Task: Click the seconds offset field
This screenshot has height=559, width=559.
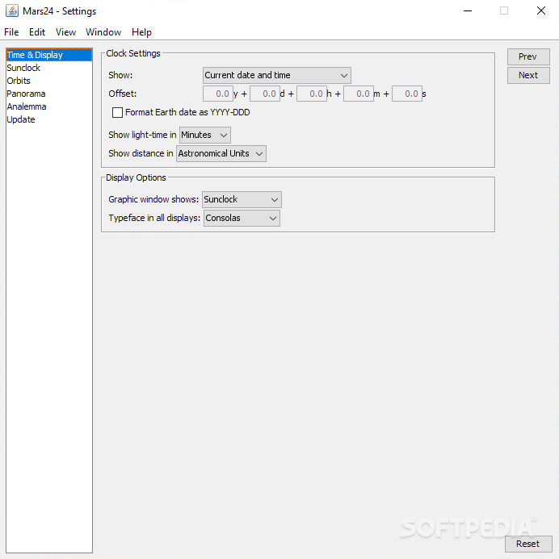Action: point(407,94)
